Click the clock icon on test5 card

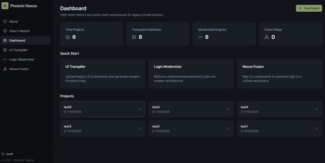click(153, 112)
